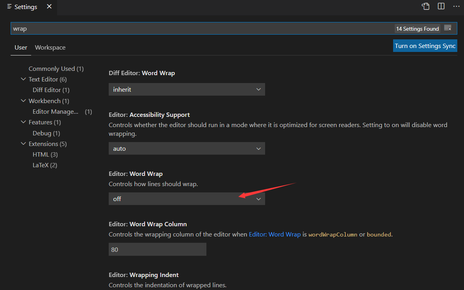Close the Settings tab
Screen dimensions: 464x290
click(x=49, y=7)
